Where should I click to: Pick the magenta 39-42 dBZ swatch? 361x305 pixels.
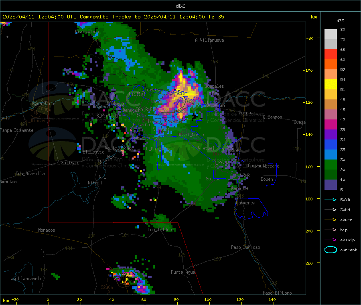tap(331, 124)
